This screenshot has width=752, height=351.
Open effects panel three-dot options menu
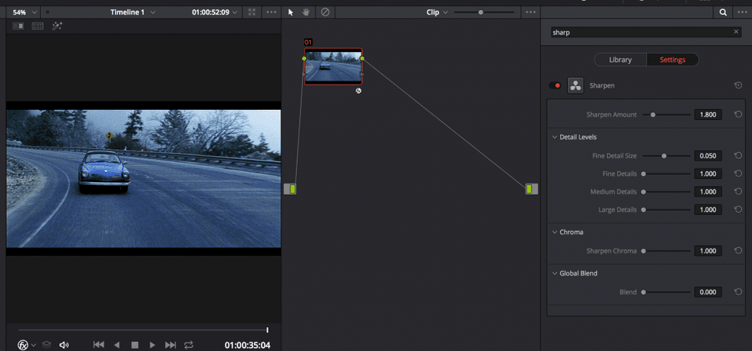[741, 12]
